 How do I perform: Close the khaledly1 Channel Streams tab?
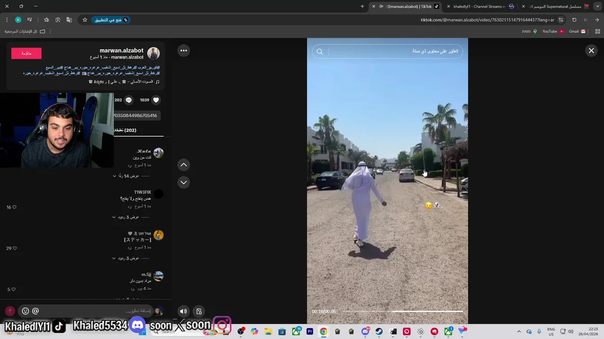click(x=449, y=7)
